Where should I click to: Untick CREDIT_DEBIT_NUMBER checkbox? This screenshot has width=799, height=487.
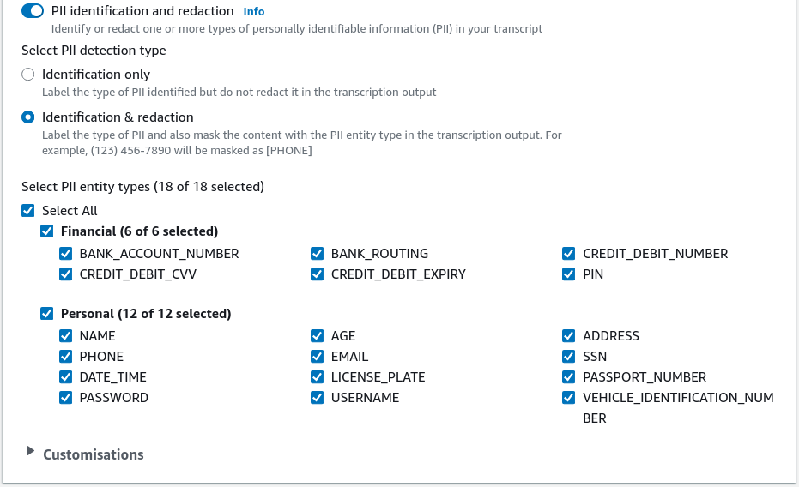pyautogui.click(x=569, y=254)
